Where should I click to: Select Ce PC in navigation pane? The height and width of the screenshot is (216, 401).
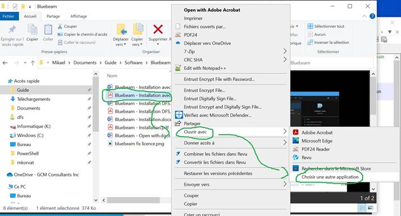click(x=17, y=187)
